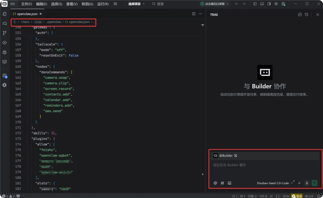Viewport: 323px width, 198px height.
Task: Click 行 1, 列 1 cursor position
Action: pos(239,196)
